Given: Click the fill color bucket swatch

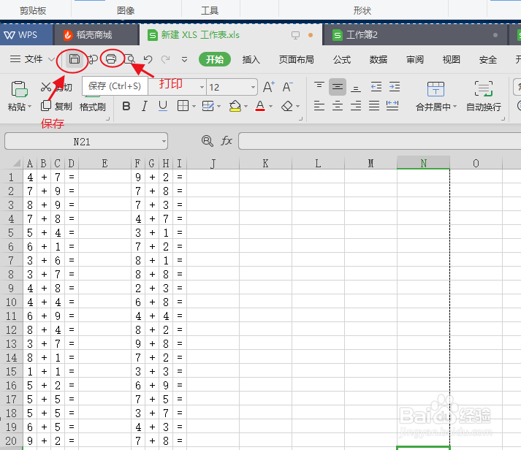Looking at the screenshot, I should (x=235, y=106).
